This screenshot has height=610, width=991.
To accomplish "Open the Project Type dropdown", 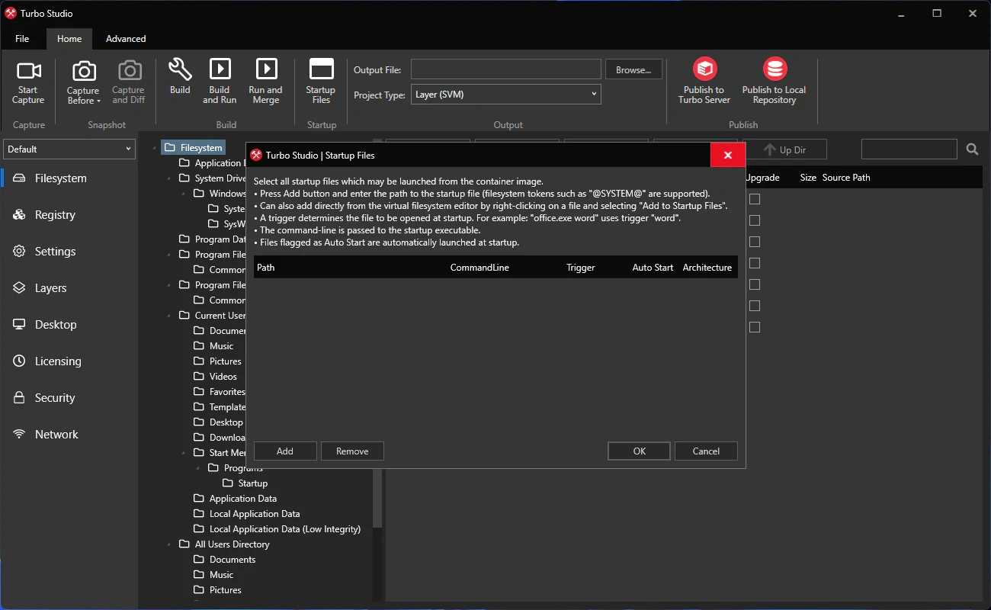I will click(505, 95).
